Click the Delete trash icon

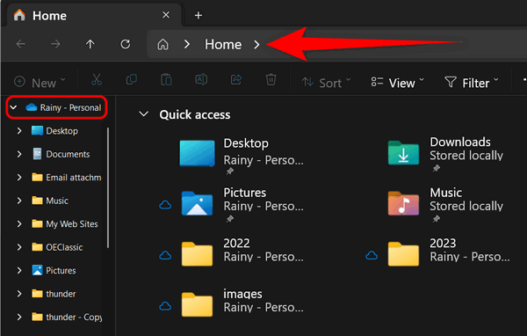271,80
